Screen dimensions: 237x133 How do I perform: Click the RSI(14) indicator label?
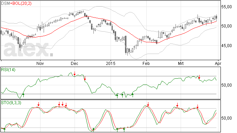pyautogui.click(x=8, y=70)
